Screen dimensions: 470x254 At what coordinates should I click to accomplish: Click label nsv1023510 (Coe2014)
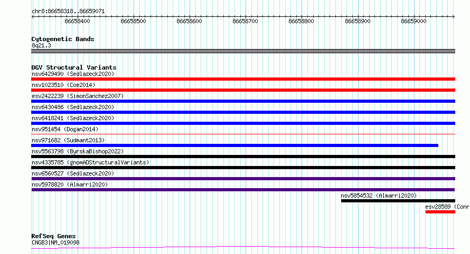(x=63, y=85)
